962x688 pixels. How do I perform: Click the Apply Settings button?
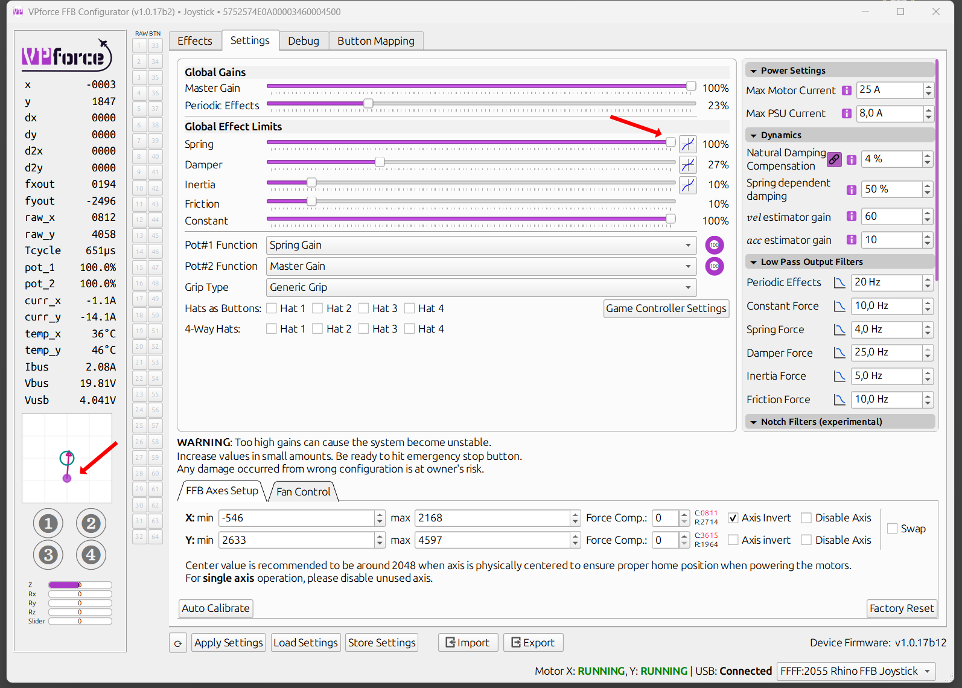coord(229,643)
